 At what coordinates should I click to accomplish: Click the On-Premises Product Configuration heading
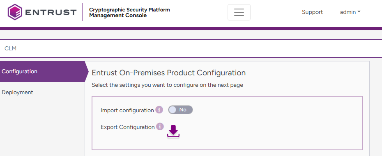pyautogui.click(x=168, y=73)
